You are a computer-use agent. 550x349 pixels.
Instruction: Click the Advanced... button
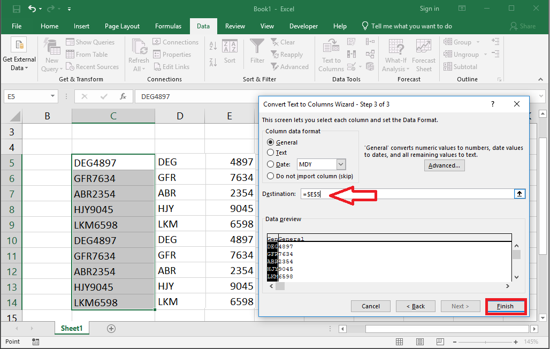tap(444, 166)
